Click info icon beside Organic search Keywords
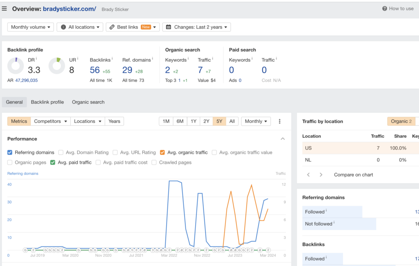Viewport: 419px width, 266px height. 188,58
